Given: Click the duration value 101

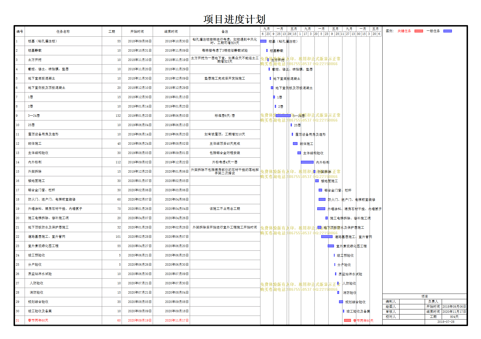Looking at the screenshot, I should (118, 237).
